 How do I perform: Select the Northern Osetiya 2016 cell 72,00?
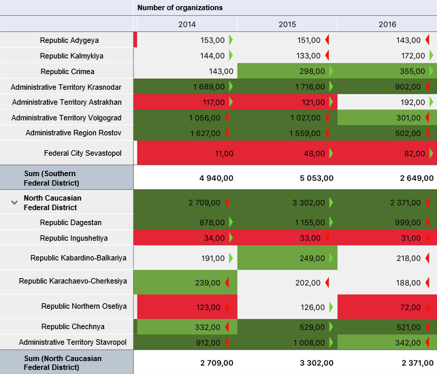387,307
